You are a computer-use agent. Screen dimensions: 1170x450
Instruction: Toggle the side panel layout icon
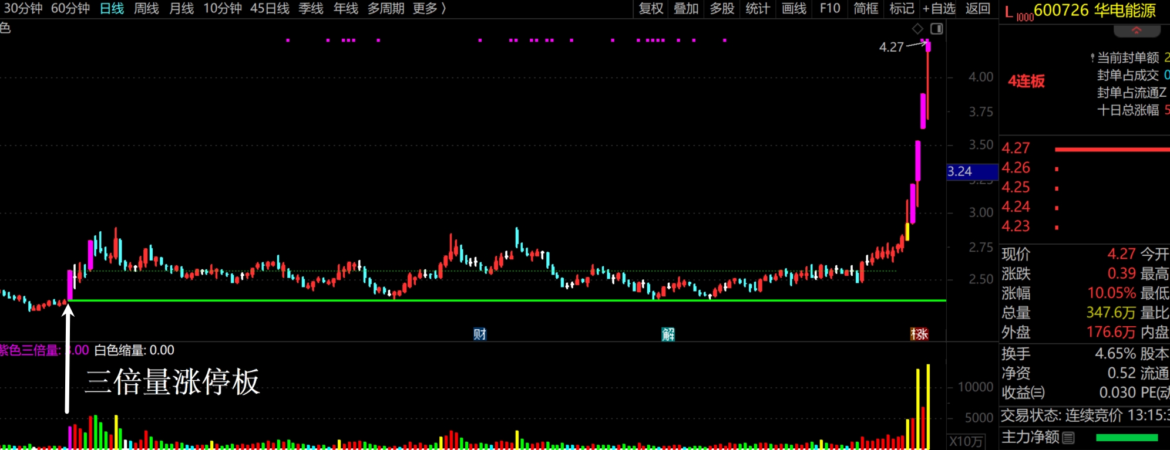coord(937,29)
